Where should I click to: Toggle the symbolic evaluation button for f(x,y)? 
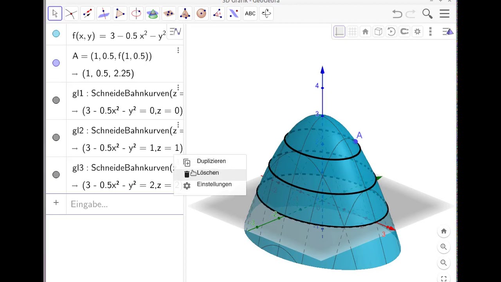pyautogui.click(x=175, y=32)
